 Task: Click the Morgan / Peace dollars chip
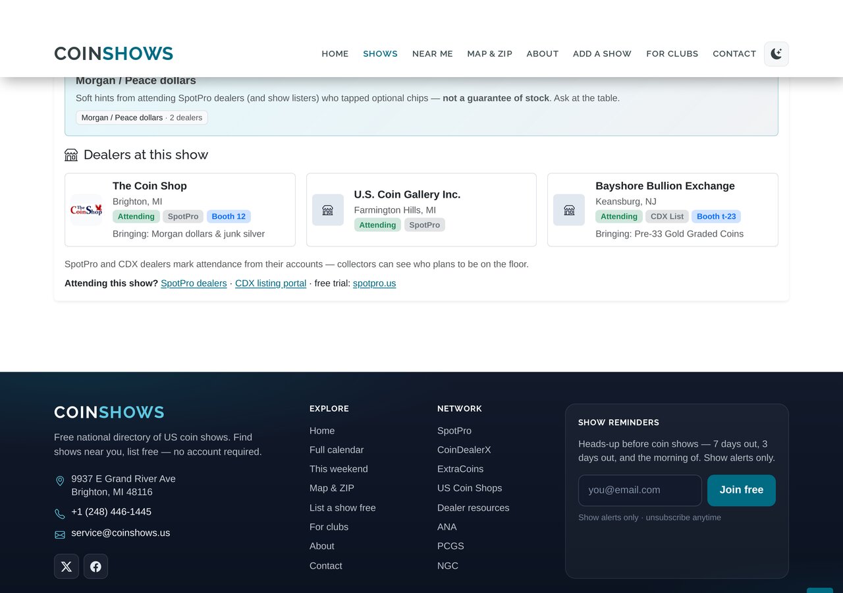click(142, 118)
